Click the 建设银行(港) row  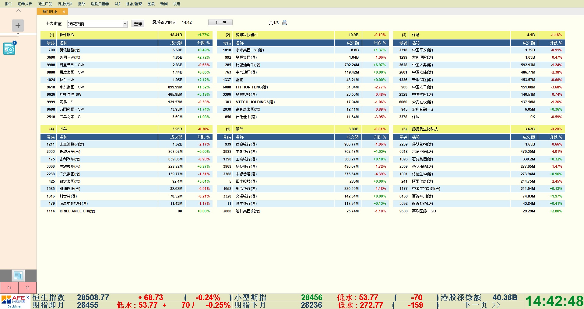(x=303, y=144)
